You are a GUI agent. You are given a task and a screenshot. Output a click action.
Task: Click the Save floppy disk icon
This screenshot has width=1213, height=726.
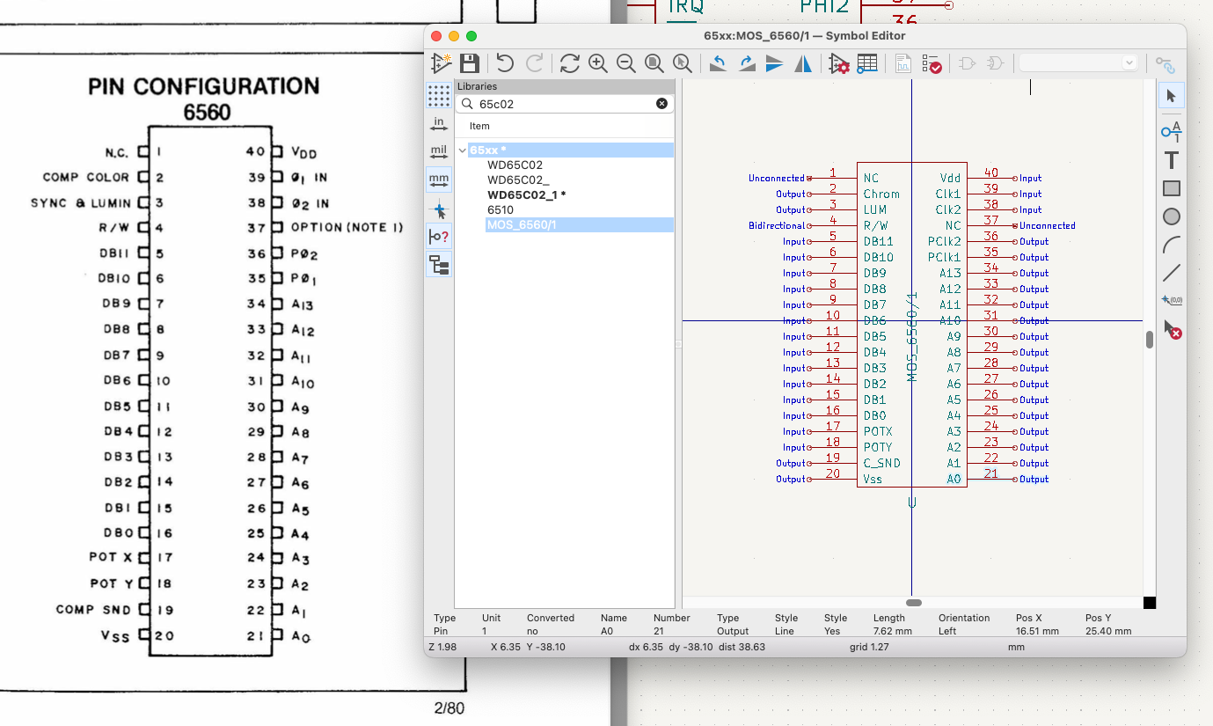pos(470,63)
